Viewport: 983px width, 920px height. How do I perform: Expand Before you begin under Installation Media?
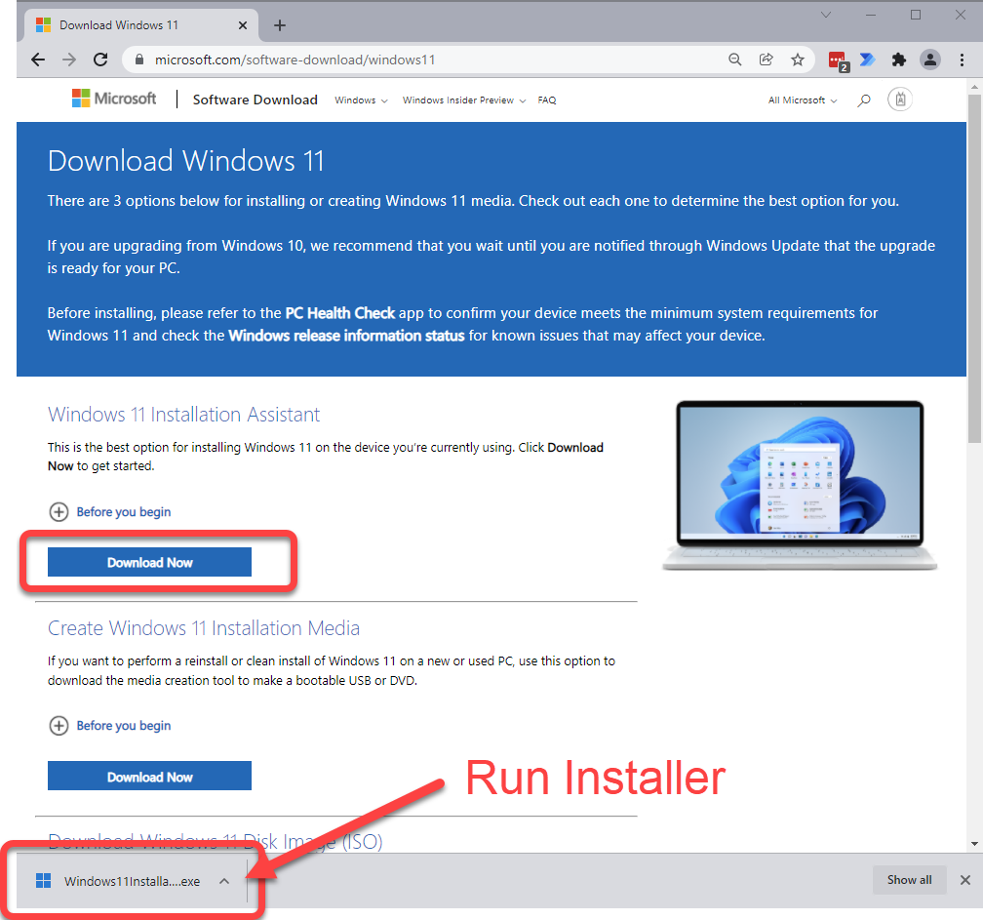109,726
